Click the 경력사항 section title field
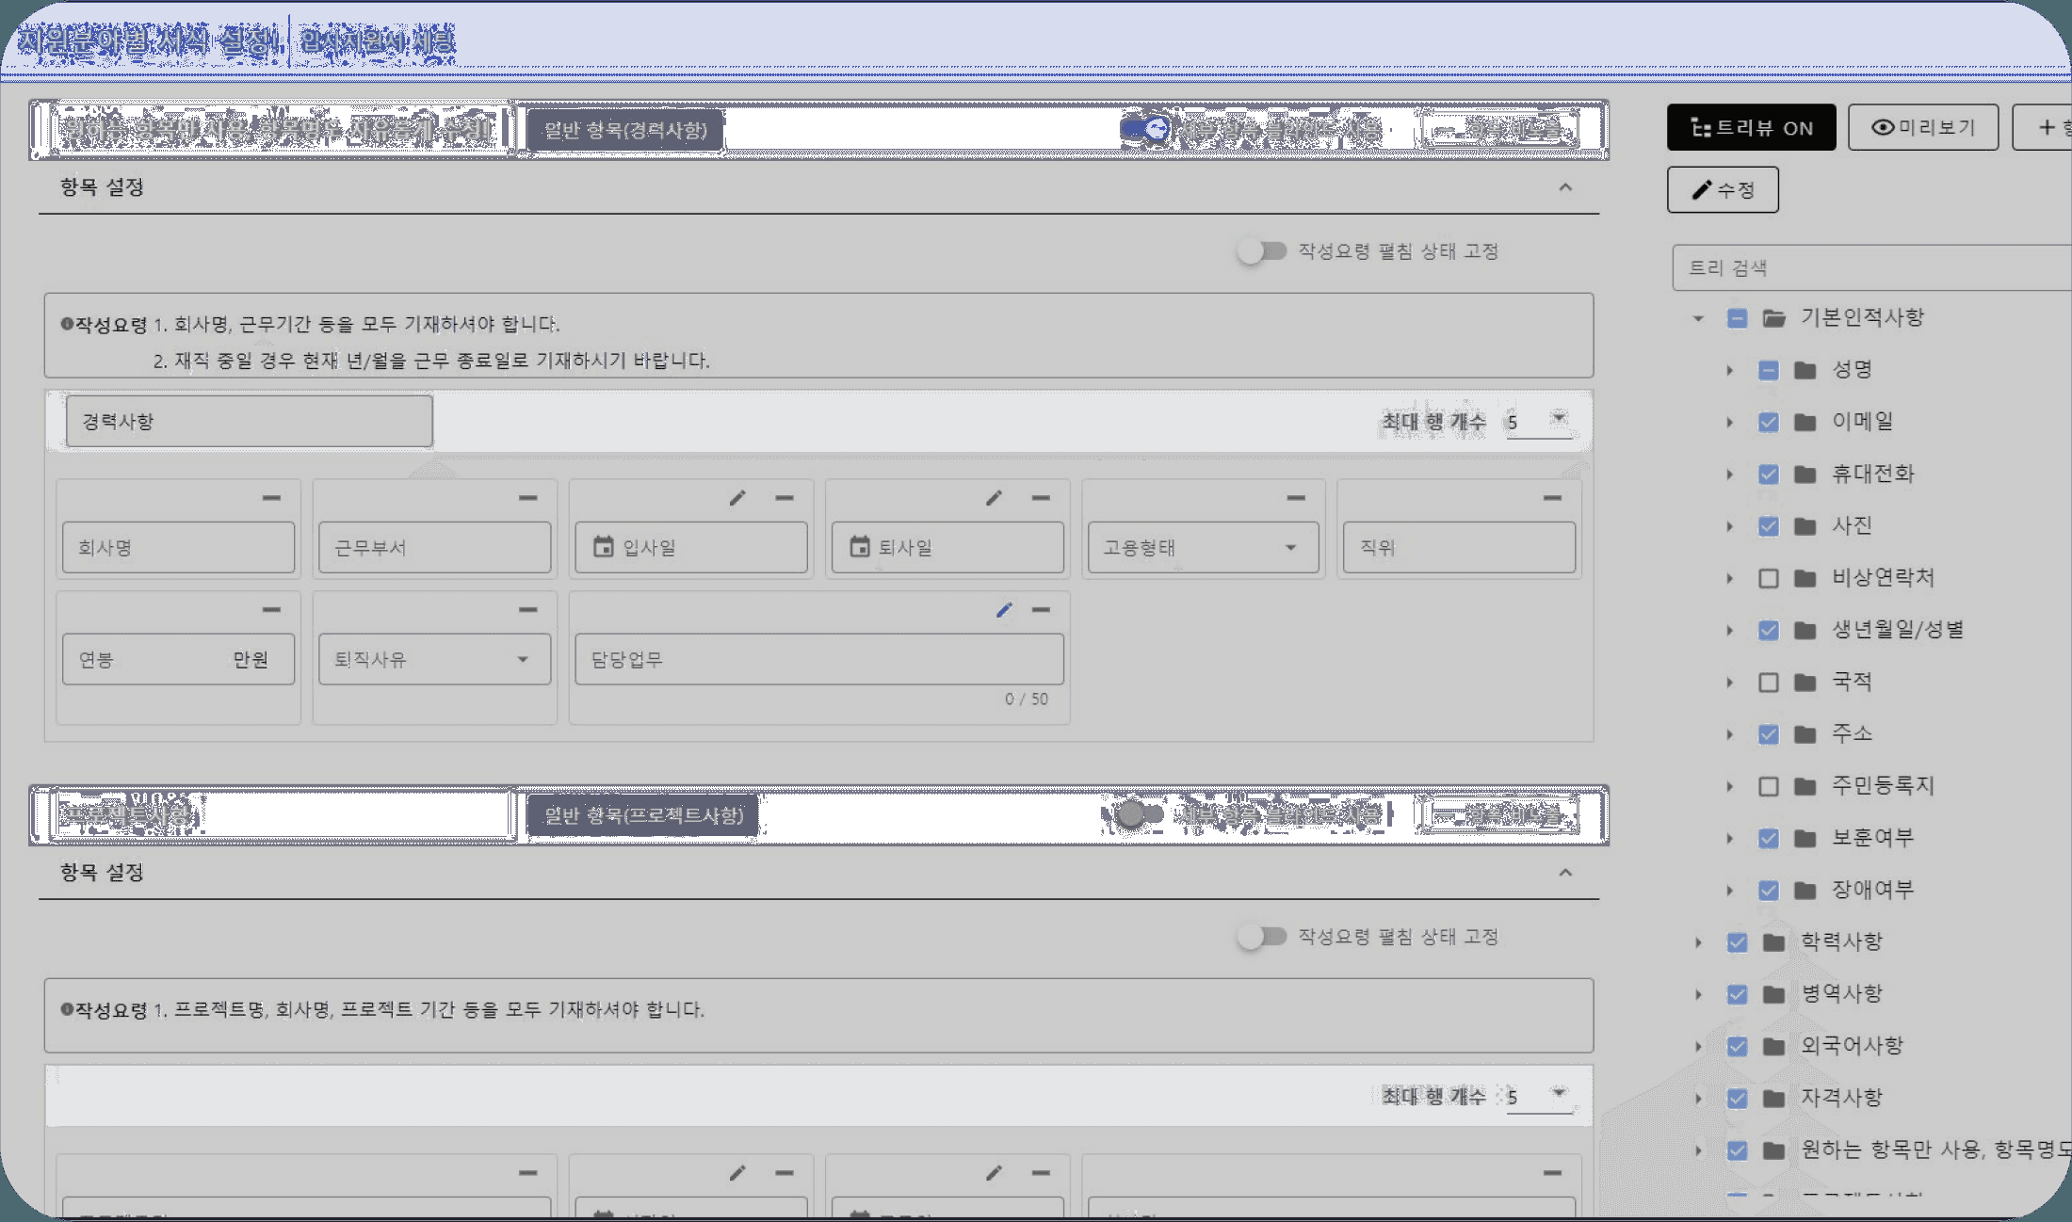 coord(250,421)
